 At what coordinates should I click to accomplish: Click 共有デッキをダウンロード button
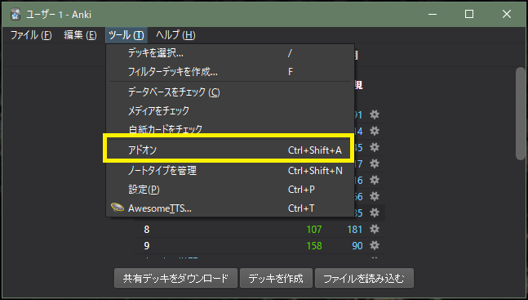pos(175,279)
